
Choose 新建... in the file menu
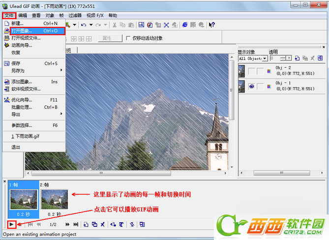34,24
